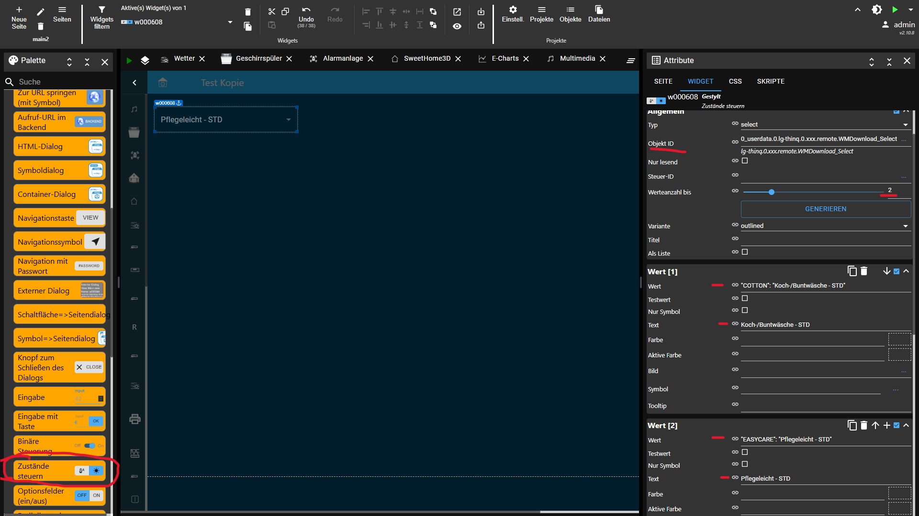Collapse the Wert [2] section
The width and height of the screenshot is (919, 516).
[906, 425]
